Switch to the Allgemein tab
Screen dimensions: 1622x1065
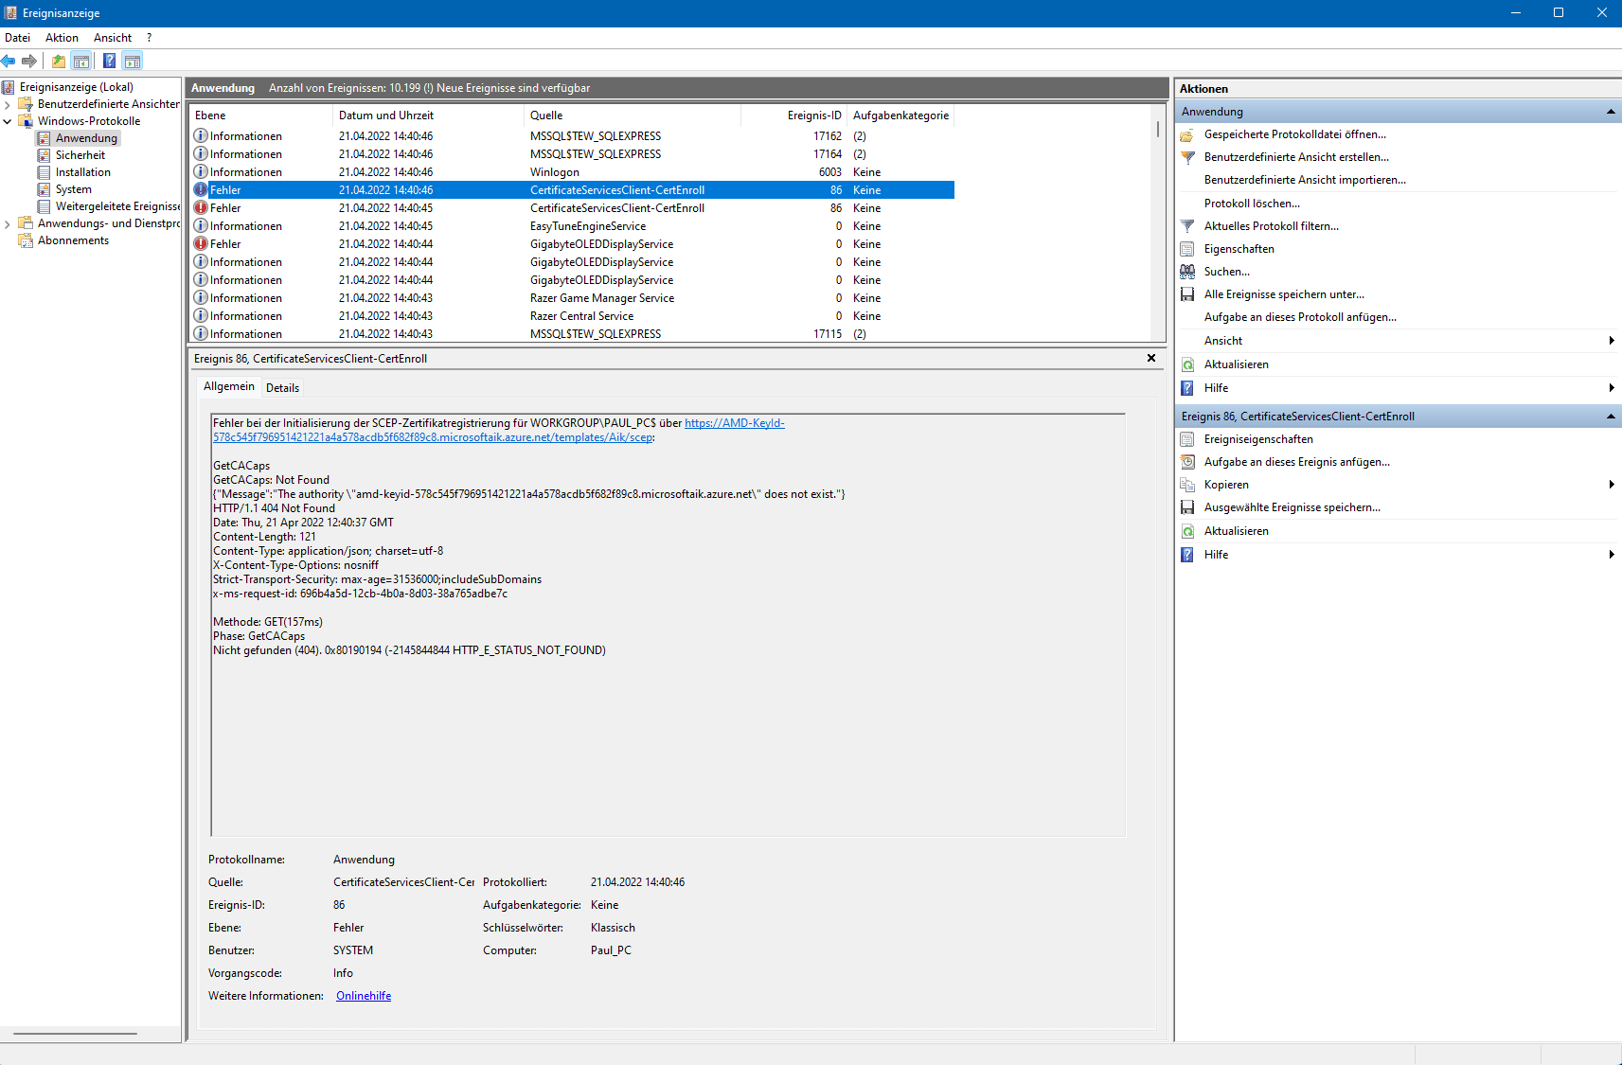click(x=229, y=386)
